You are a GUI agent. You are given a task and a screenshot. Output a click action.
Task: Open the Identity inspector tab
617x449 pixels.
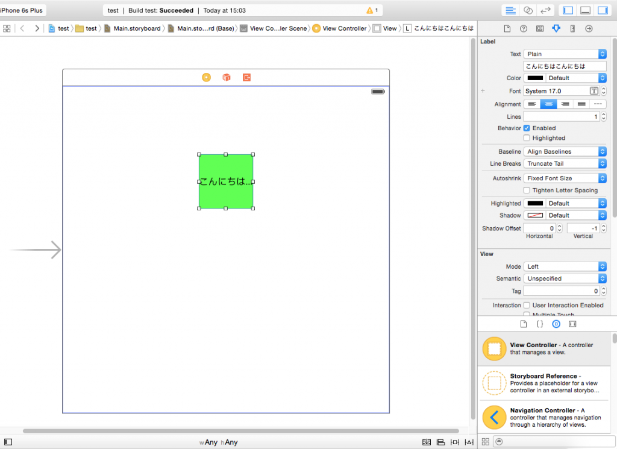539,28
